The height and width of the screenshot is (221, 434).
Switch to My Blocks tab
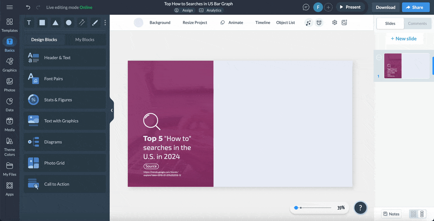(x=85, y=40)
